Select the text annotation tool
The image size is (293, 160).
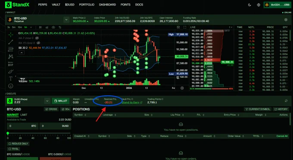click(x=11, y=78)
